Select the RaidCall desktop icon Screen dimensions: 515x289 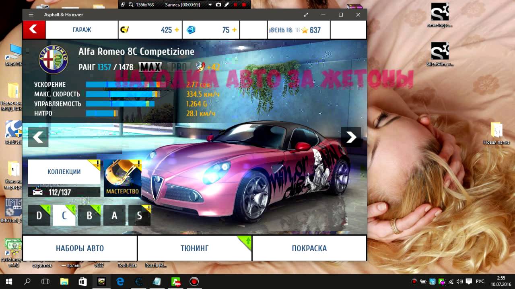(x=13, y=132)
